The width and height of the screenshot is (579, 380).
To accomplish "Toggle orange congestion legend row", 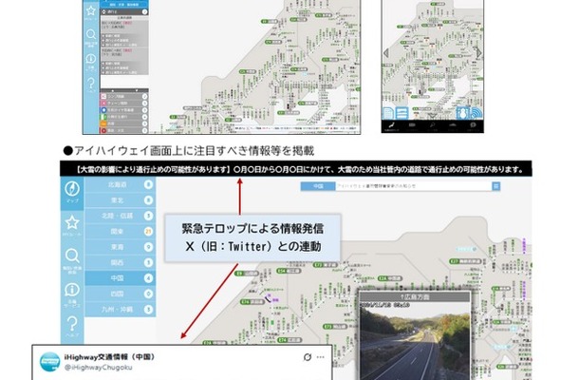I will point(124,123).
